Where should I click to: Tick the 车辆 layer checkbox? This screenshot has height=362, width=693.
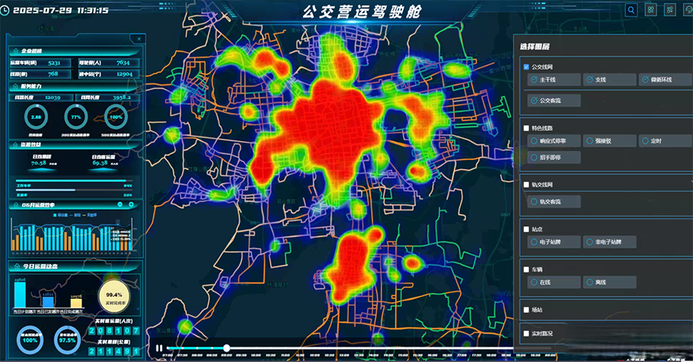tap(526, 269)
